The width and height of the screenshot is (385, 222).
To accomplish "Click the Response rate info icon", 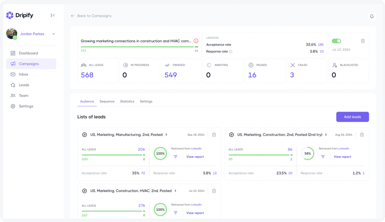I will pyautogui.click(x=231, y=51).
